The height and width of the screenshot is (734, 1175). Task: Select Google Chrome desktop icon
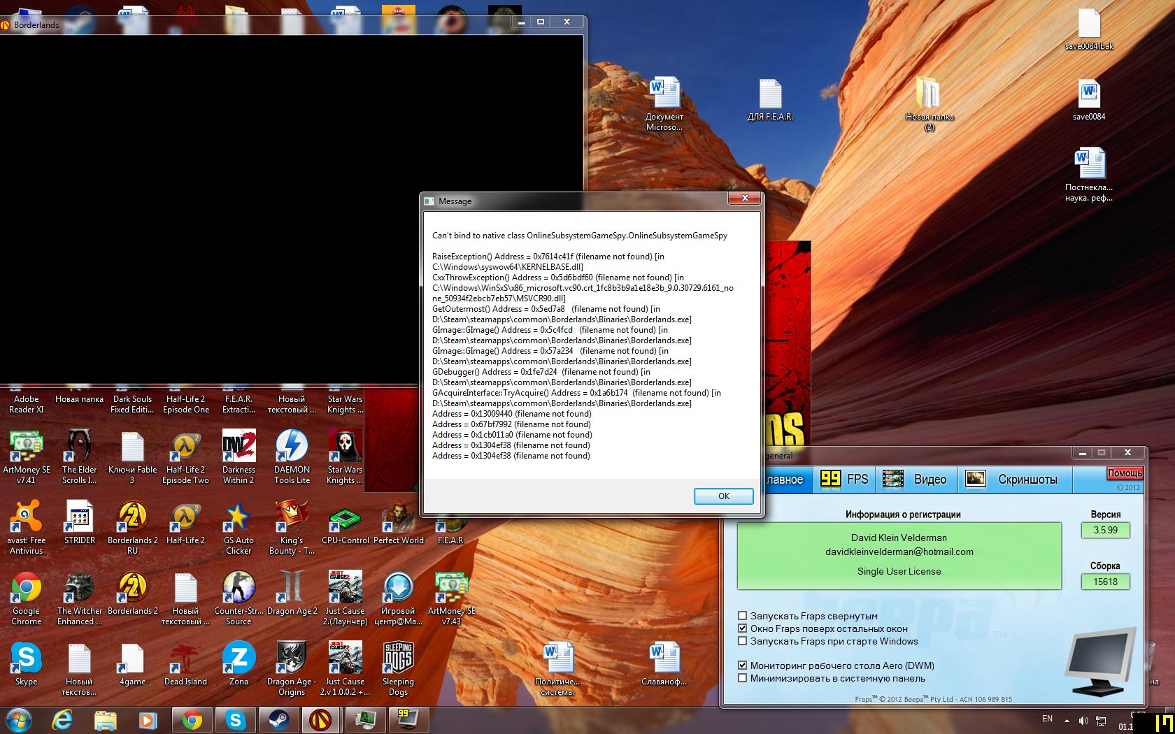coord(26,598)
